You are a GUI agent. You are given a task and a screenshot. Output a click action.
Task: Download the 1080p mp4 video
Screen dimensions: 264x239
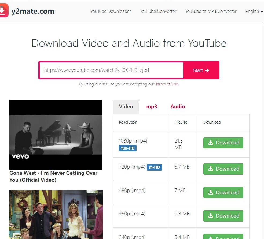223,143
